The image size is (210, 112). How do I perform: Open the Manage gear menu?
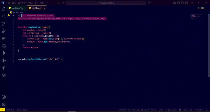coord(4,104)
